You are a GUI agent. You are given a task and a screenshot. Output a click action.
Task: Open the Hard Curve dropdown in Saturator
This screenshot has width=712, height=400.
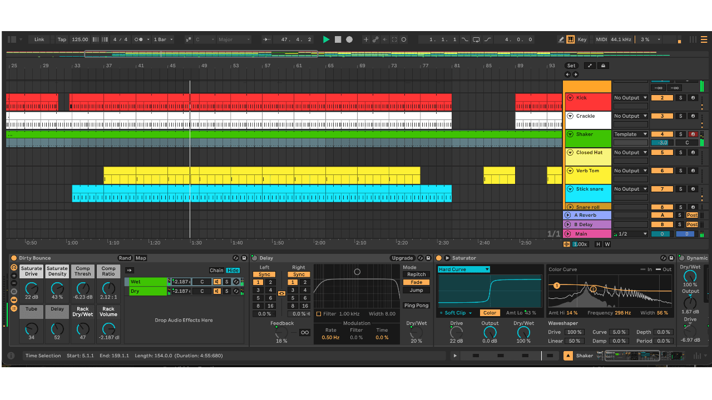tap(463, 269)
